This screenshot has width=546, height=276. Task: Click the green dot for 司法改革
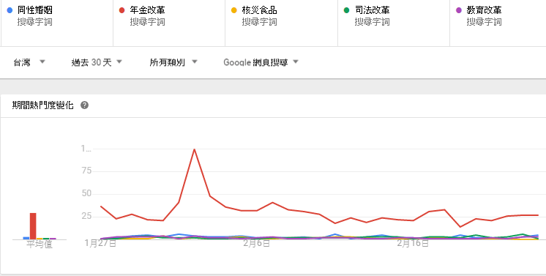pyautogui.click(x=346, y=10)
